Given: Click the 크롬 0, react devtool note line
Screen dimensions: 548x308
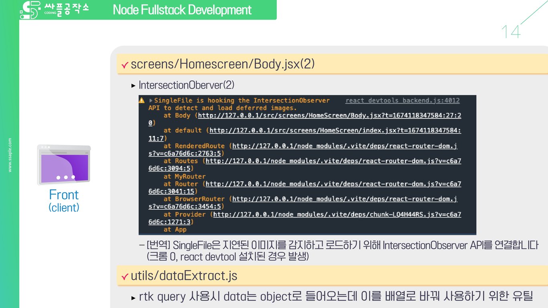Looking at the screenshot, I should (x=228, y=257).
